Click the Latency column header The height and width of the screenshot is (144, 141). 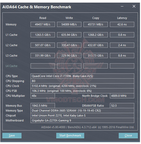(122, 18)
